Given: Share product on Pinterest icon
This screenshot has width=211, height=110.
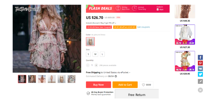Looking at the screenshot, I should coord(200,63).
